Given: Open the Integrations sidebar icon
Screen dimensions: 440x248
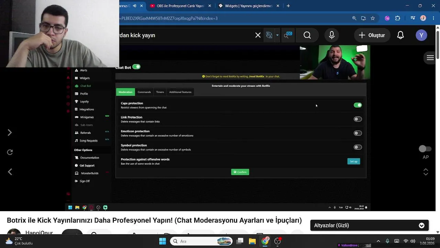Looking at the screenshot, I should (77, 109).
